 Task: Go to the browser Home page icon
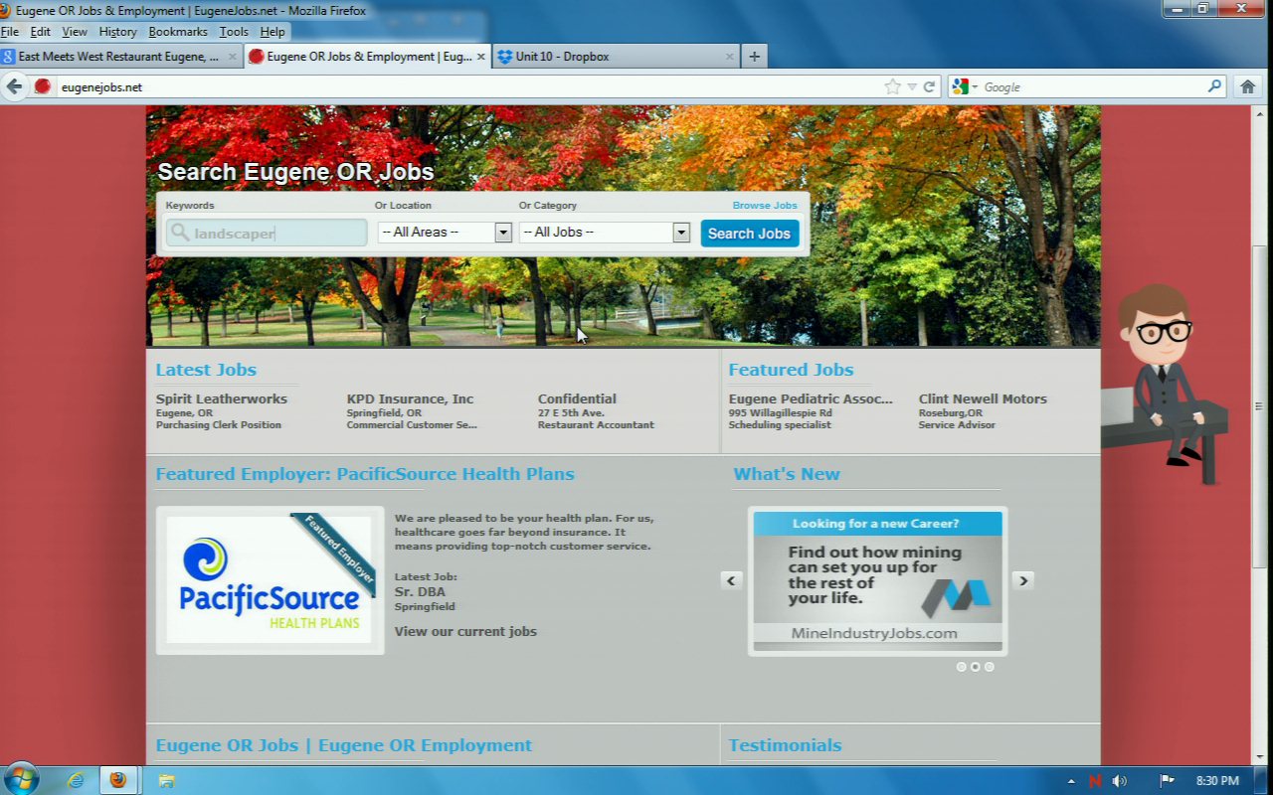coord(1247,86)
